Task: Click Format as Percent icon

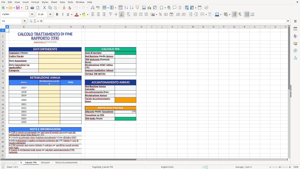Action: tap(160, 15)
